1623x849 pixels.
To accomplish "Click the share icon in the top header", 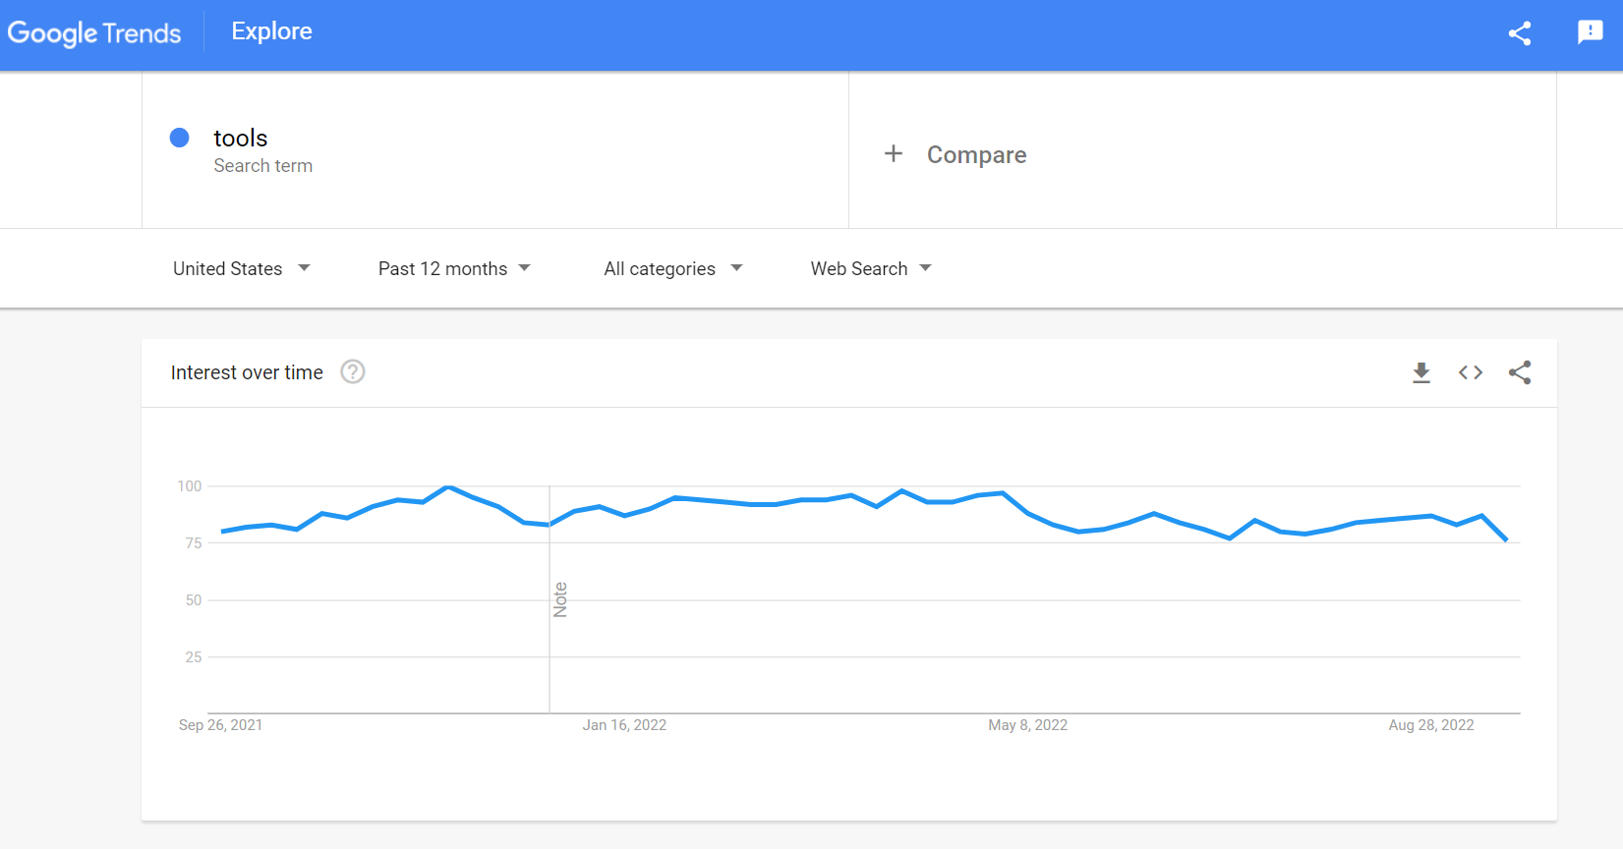I will click(1520, 33).
